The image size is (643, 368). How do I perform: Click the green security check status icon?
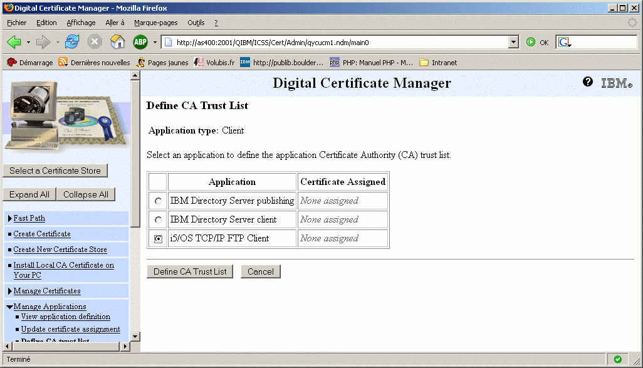[x=617, y=359]
